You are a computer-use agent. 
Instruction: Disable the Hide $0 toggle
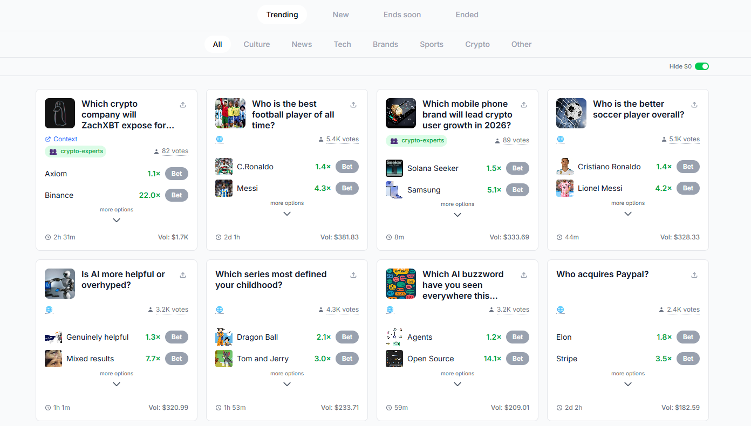(702, 66)
